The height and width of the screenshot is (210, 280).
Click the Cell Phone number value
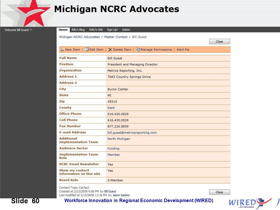point(118,120)
